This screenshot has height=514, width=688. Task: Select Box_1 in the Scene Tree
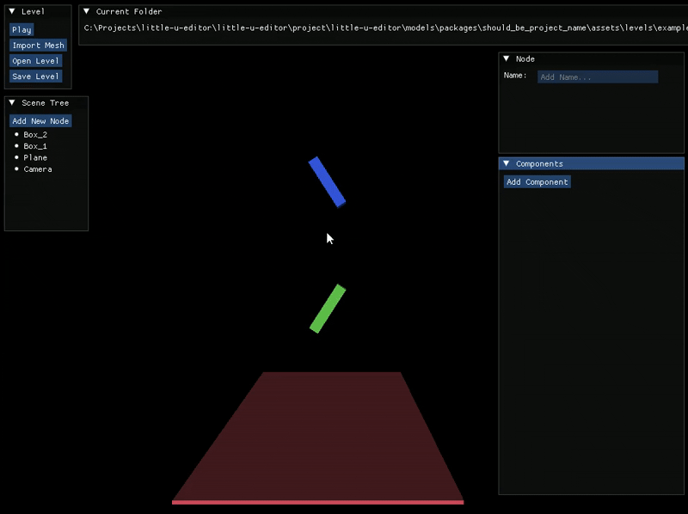(35, 146)
